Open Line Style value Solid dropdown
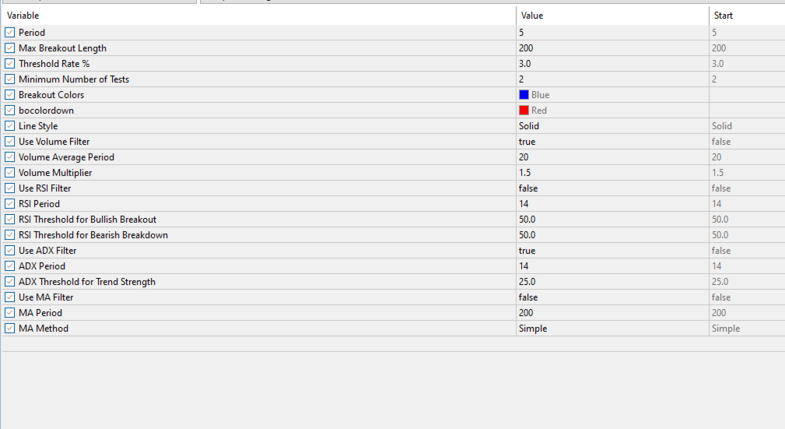The height and width of the screenshot is (429, 785). pyautogui.click(x=612, y=126)
